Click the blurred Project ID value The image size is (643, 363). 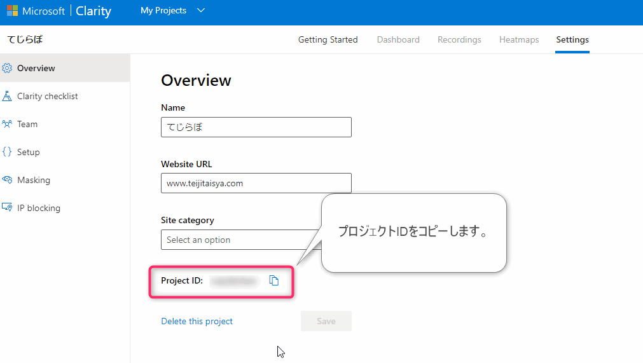point(235,281)
